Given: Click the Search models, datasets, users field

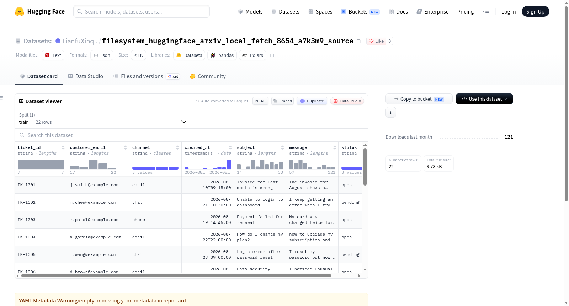Looking at the screenshot, I should [142, 11].
